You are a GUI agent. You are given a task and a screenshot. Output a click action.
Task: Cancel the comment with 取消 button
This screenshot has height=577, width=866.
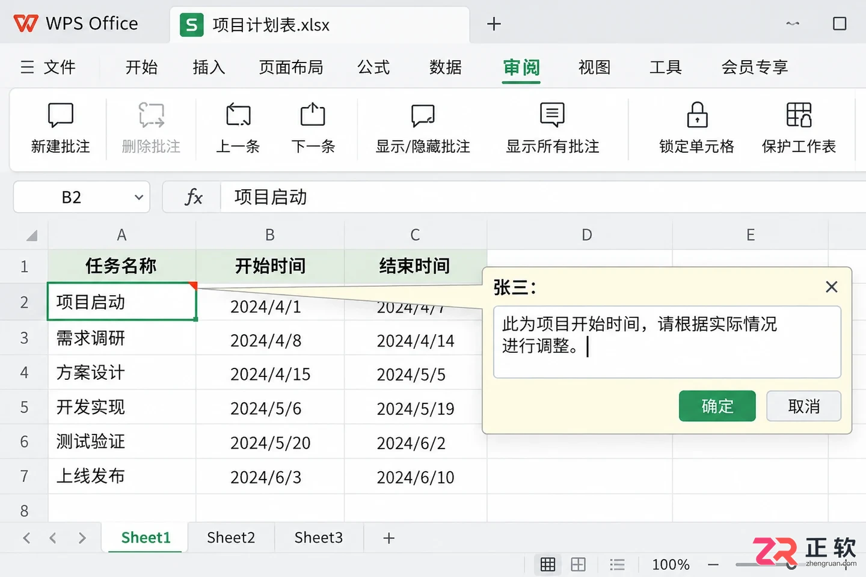(x=804, y=406)
